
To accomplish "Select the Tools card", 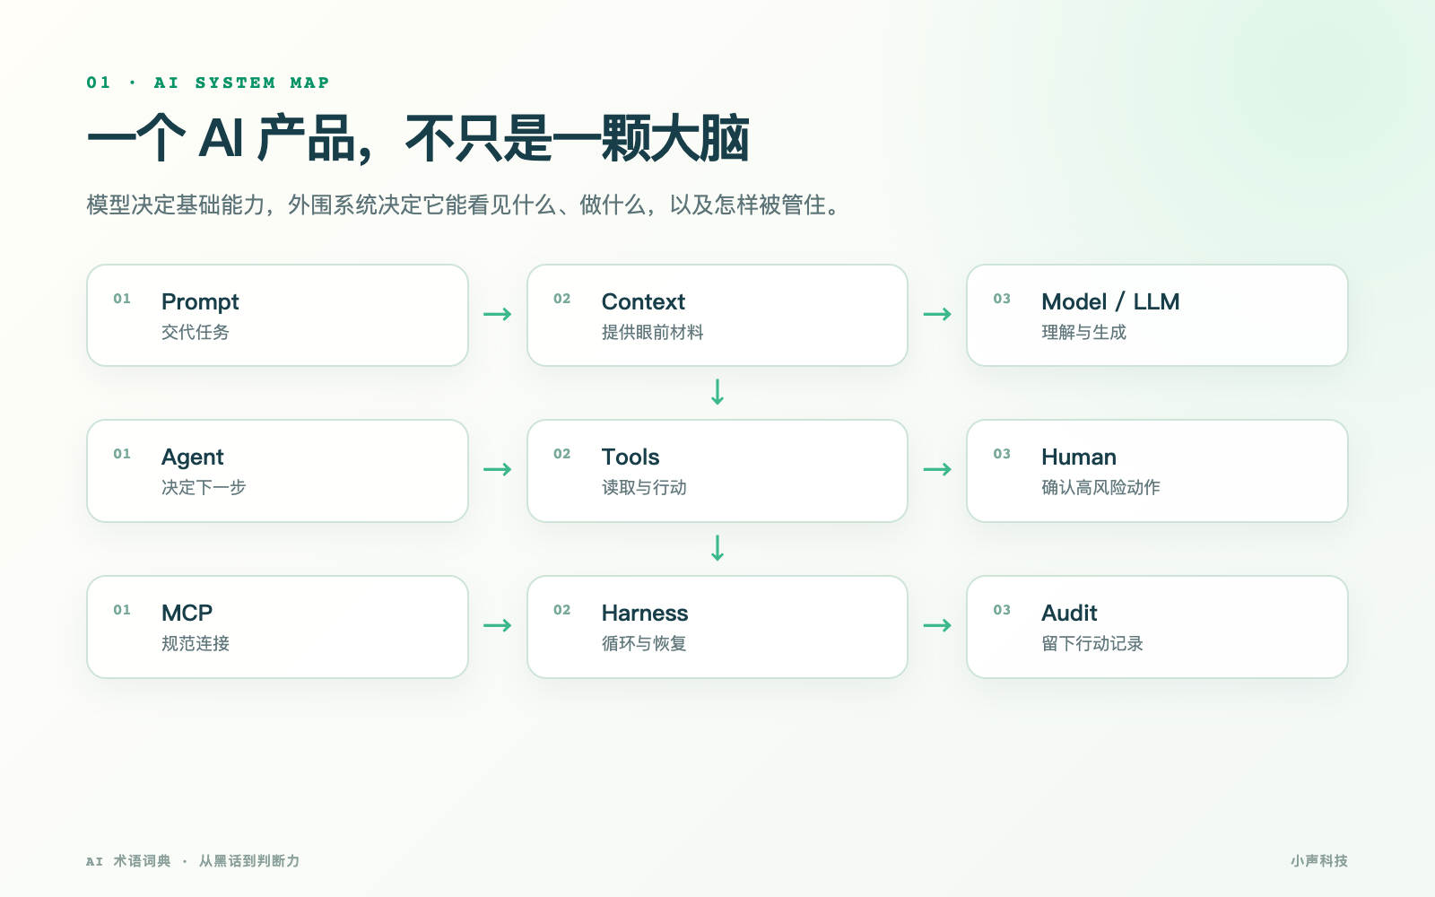I will [717, 471].
